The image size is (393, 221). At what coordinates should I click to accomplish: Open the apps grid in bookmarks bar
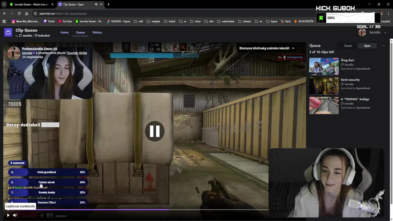tap(4, 21)
